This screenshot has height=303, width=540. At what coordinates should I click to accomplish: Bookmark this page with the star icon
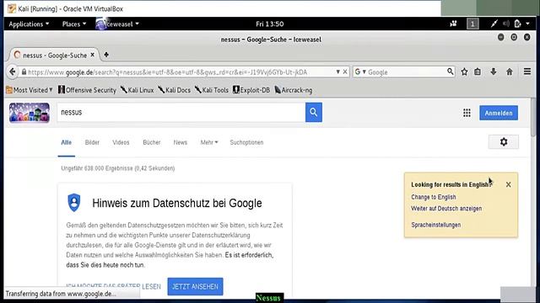(464, 72)
